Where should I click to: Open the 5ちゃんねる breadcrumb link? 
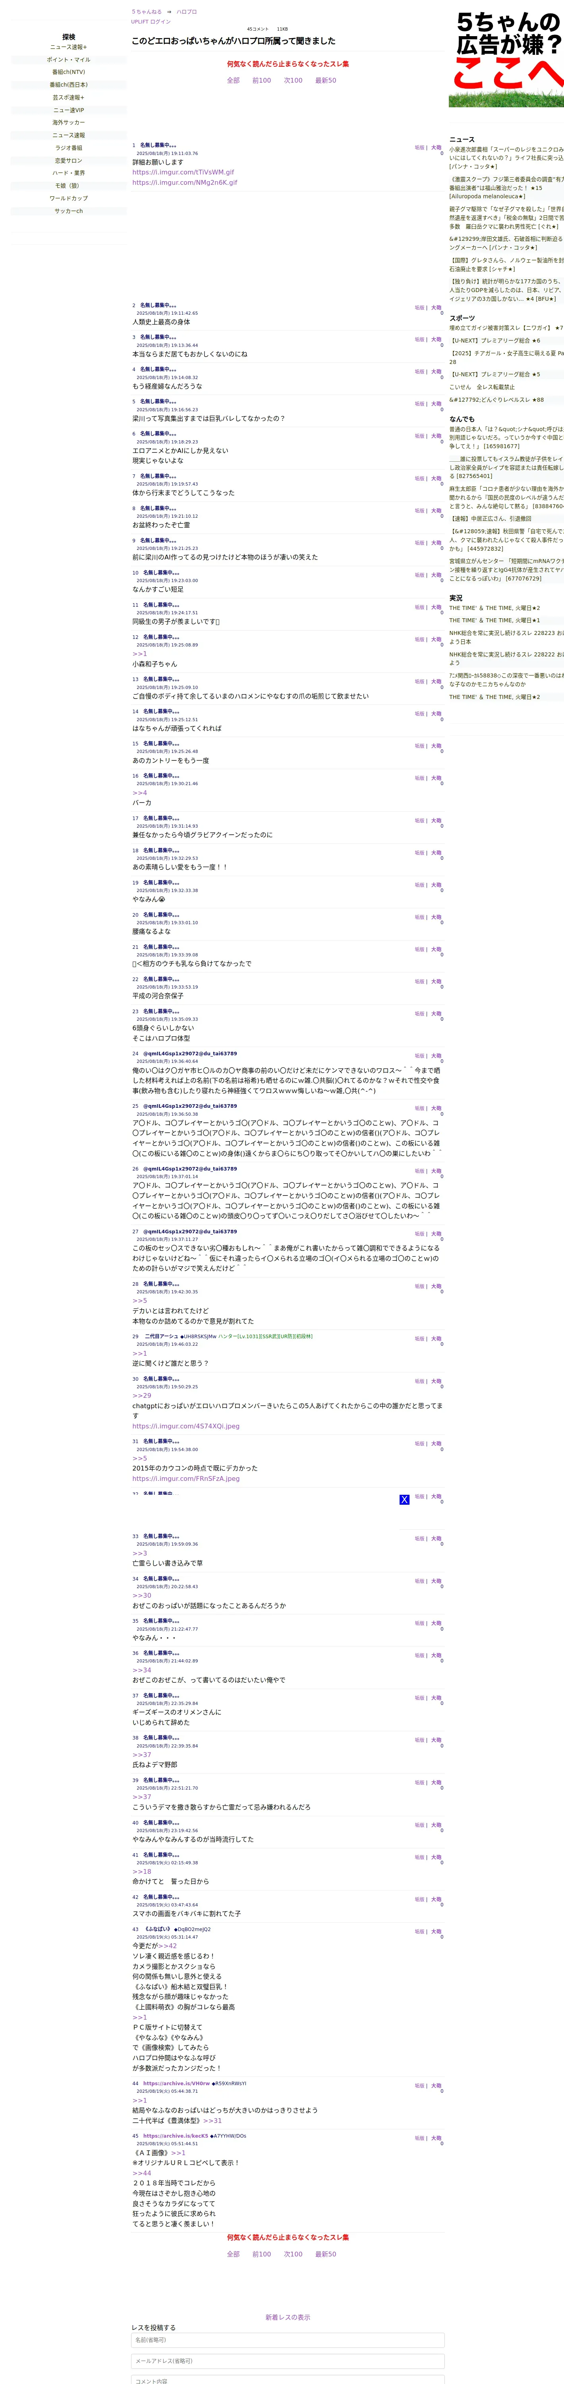[x=146, y=12]
